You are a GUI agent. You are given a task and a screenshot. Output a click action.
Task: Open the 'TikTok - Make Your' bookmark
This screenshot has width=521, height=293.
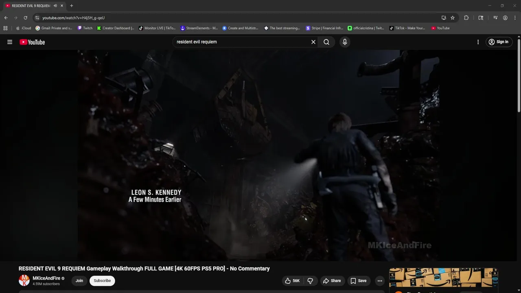tap(407, 28)
